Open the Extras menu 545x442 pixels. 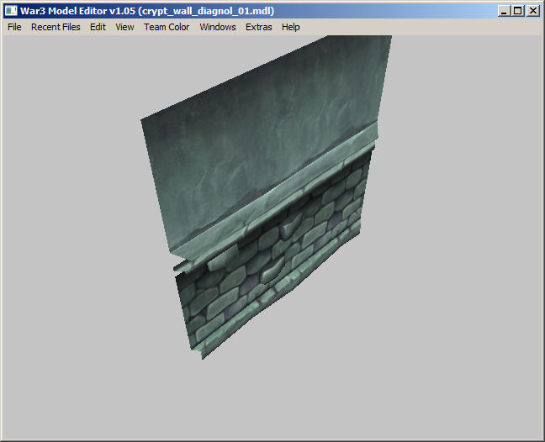coord(258,27)
